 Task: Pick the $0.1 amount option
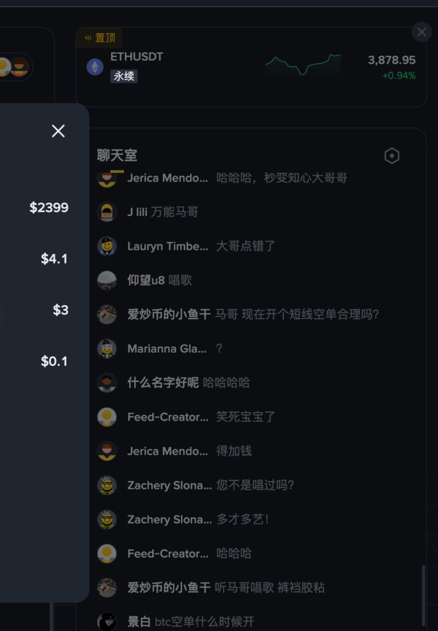tap(54, 361)
